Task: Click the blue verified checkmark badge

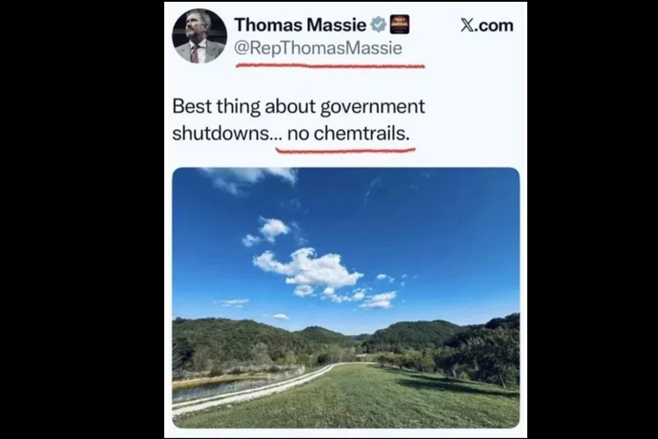Action: tap(378, 25)
